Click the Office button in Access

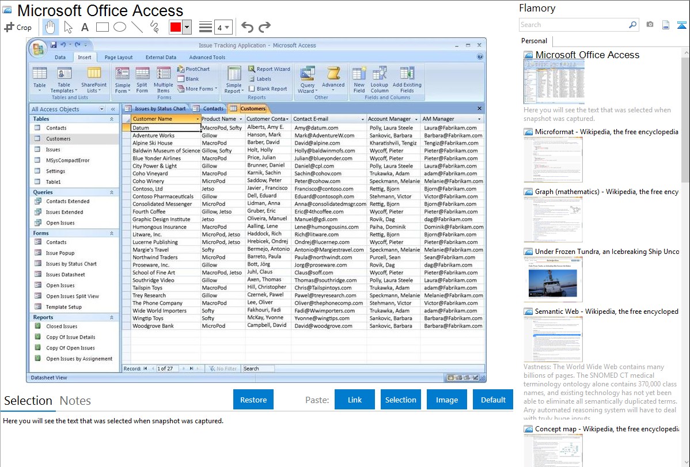(38, 49)
